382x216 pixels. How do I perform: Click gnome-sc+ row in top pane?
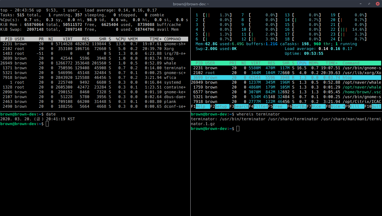coord(94,73)
